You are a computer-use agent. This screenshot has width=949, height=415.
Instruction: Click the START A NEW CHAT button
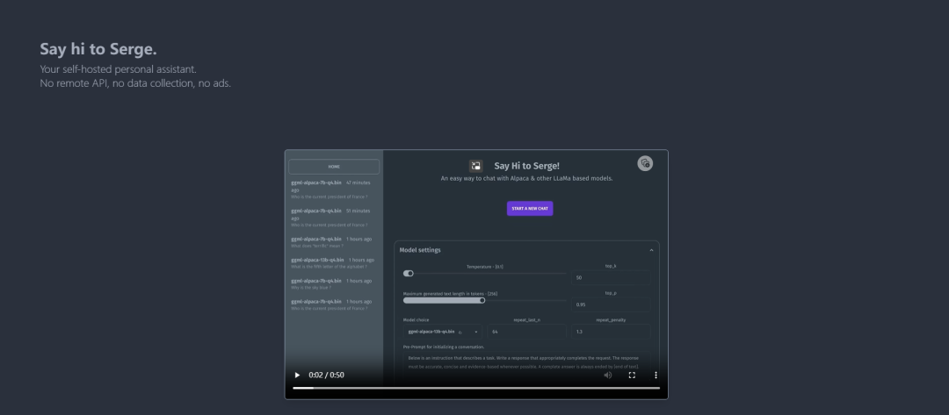pos(530,209)
